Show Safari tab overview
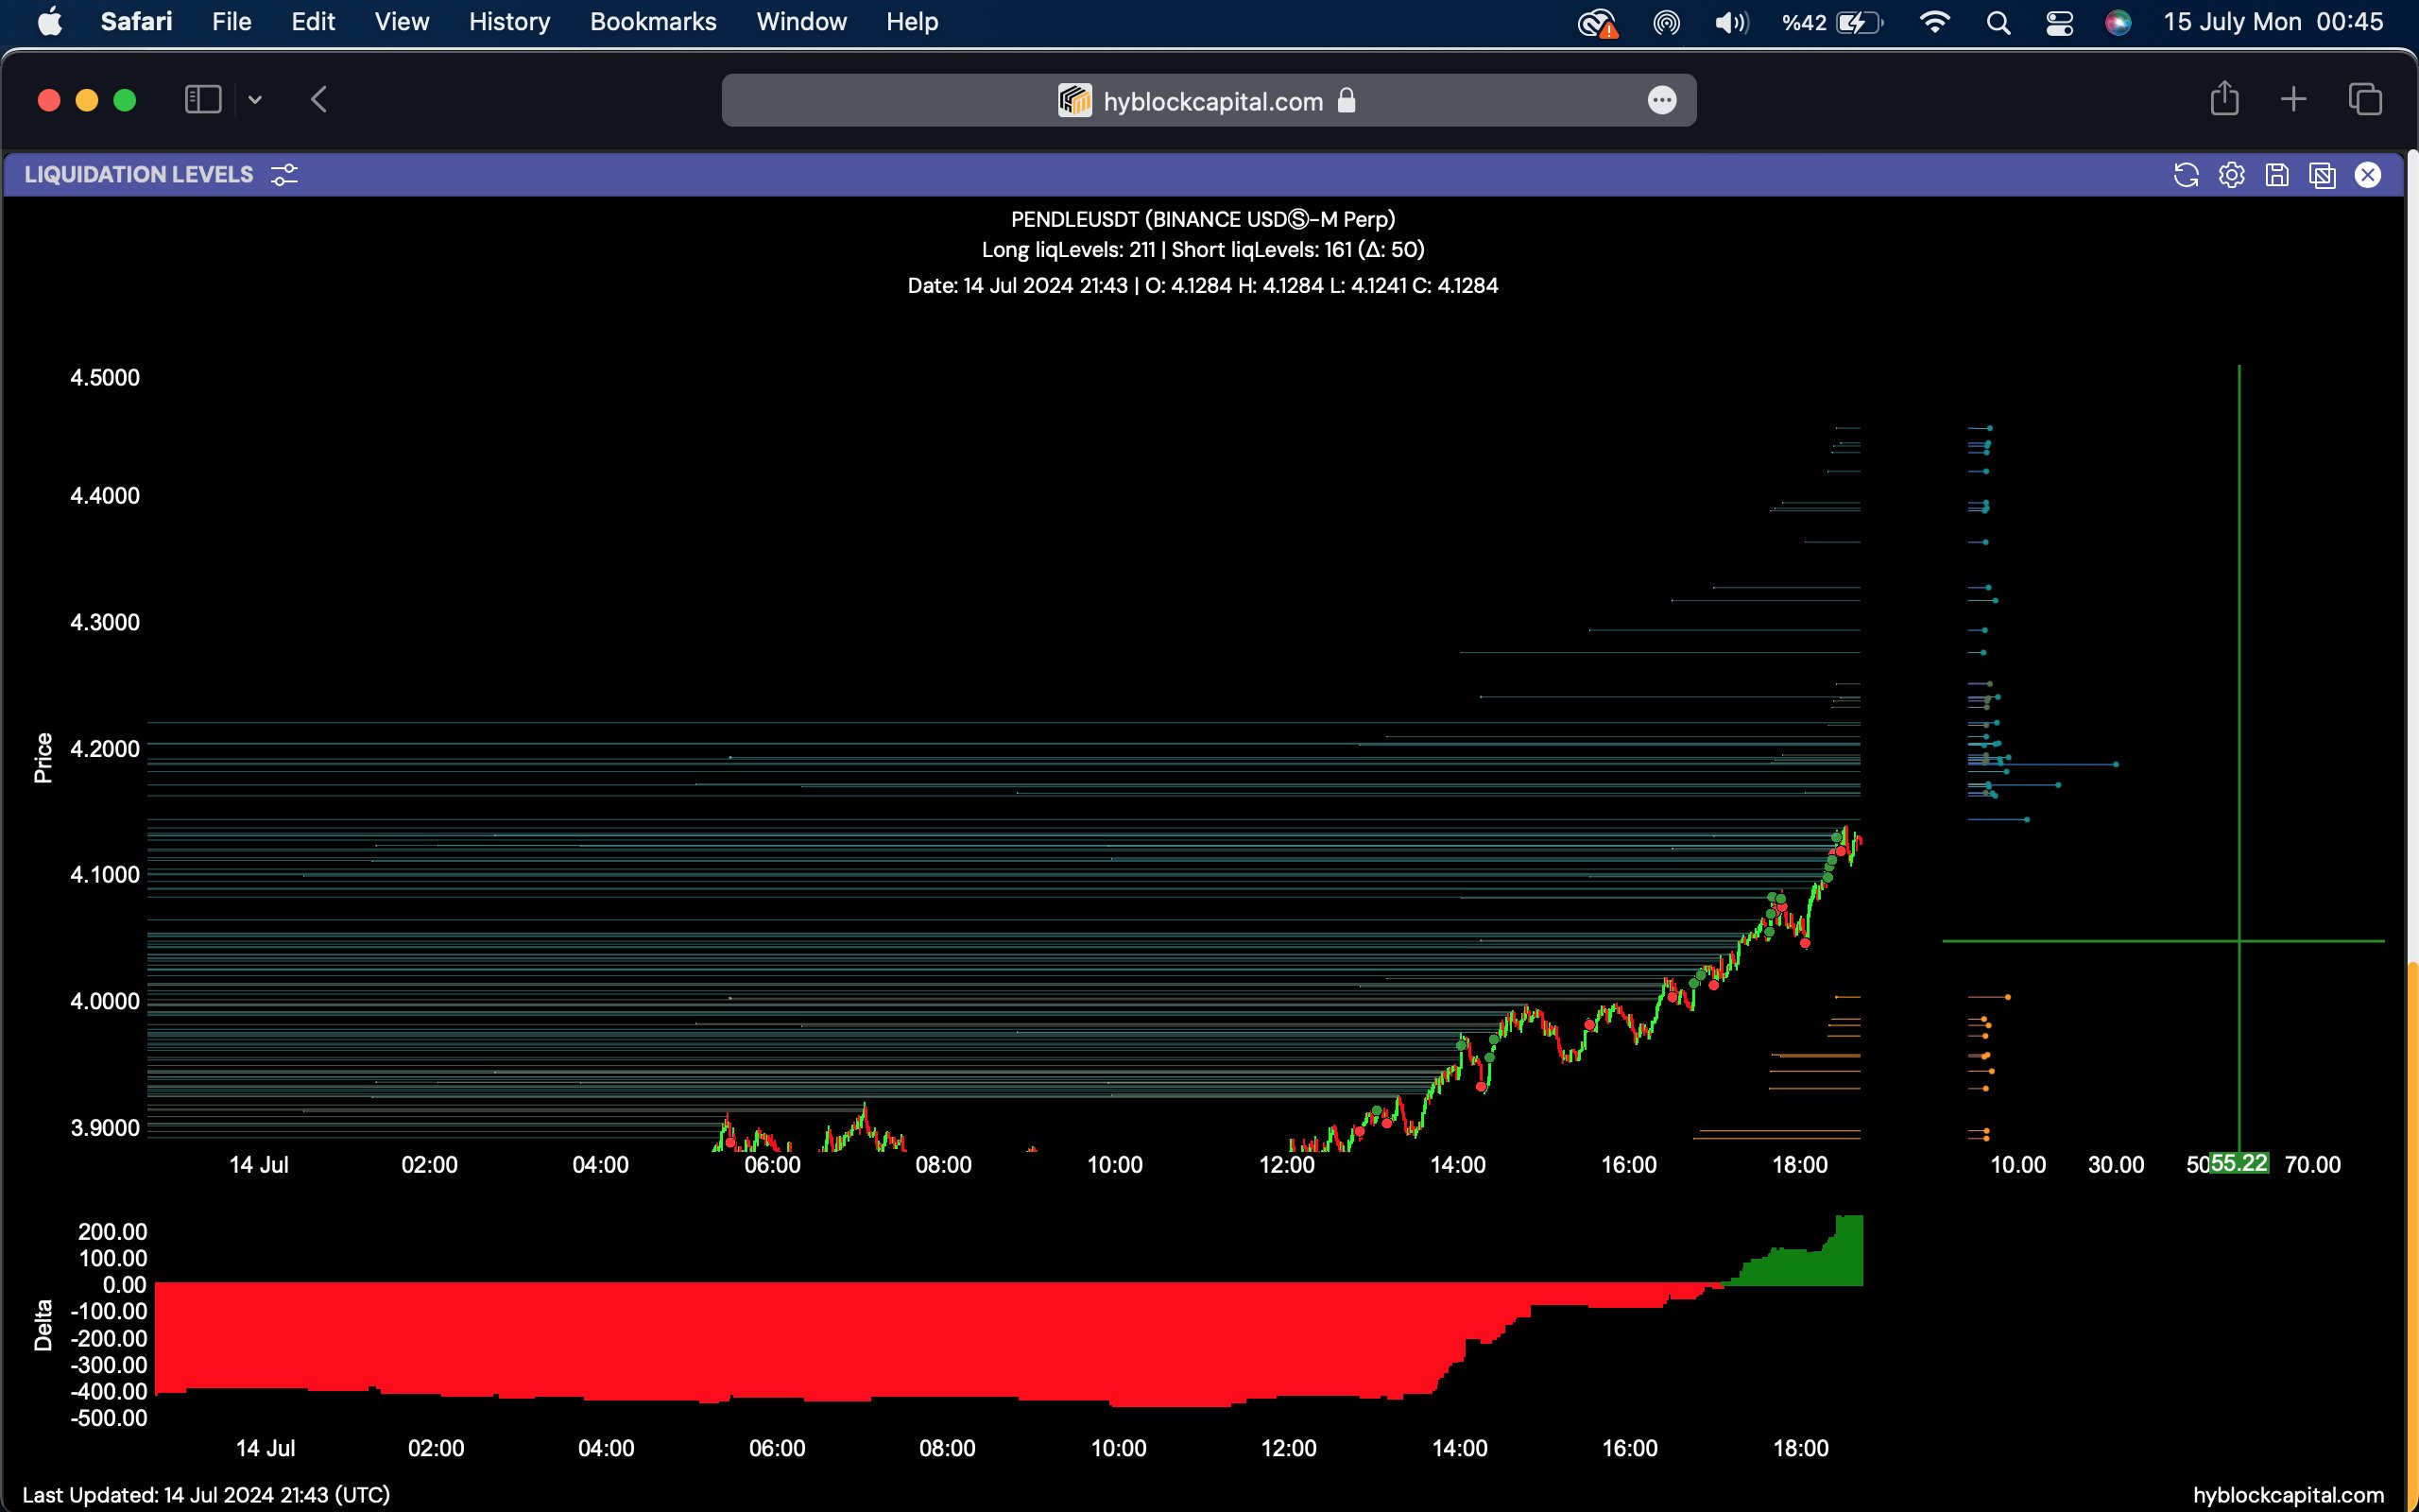 (2365, 99)
